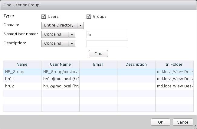
Task: Confirm with the OK button
Action: tap(160, 122)
